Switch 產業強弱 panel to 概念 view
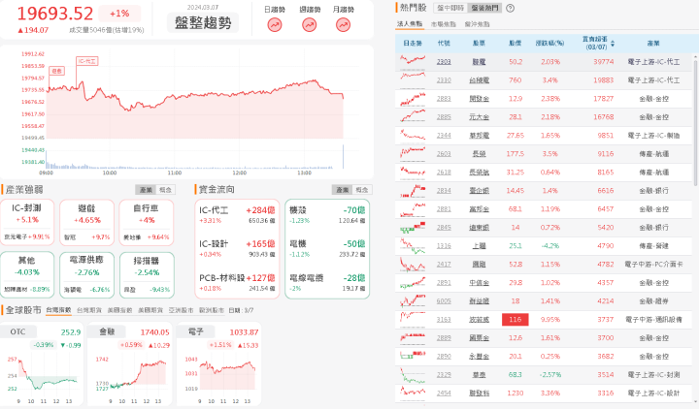The height and width of the screenshot is (409, 699). [165, 190]
